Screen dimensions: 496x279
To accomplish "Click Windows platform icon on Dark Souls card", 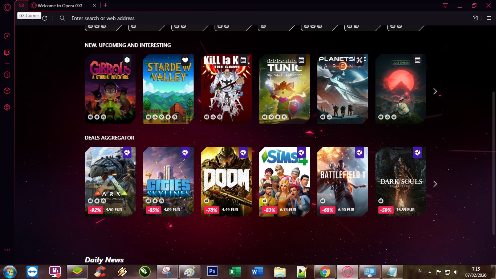I will point(381,201).
